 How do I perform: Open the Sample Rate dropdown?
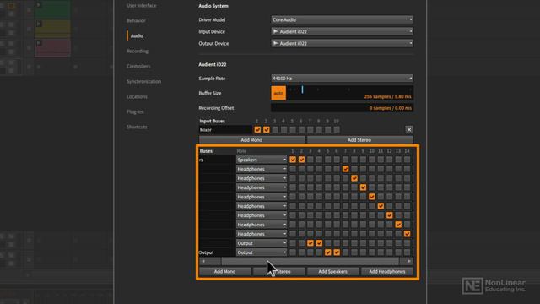342,79
